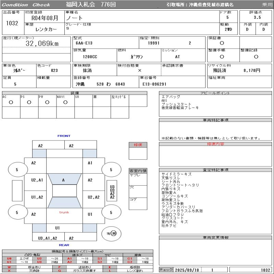Select the vehicle history レンタカー
This screenshot has width=274, height=274.
pyautogui.click(x=46, y=29)
